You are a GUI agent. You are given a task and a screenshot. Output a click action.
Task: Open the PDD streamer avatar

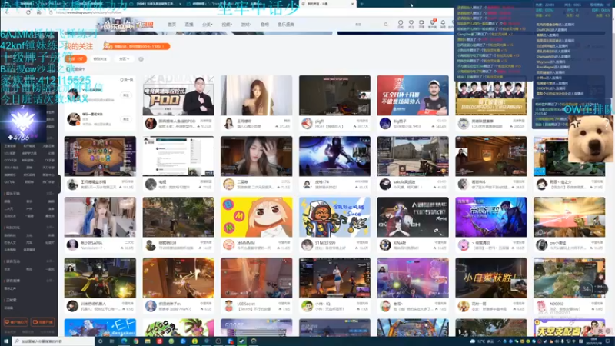pos(150,124)
